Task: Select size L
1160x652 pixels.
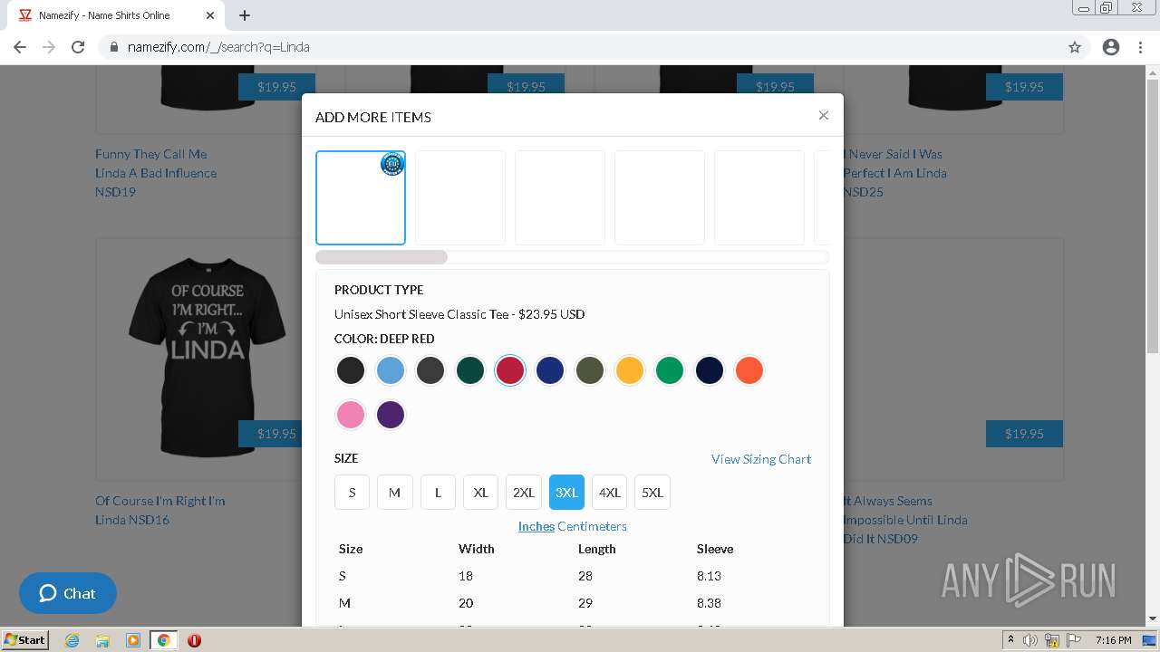Action: [438, 493]
